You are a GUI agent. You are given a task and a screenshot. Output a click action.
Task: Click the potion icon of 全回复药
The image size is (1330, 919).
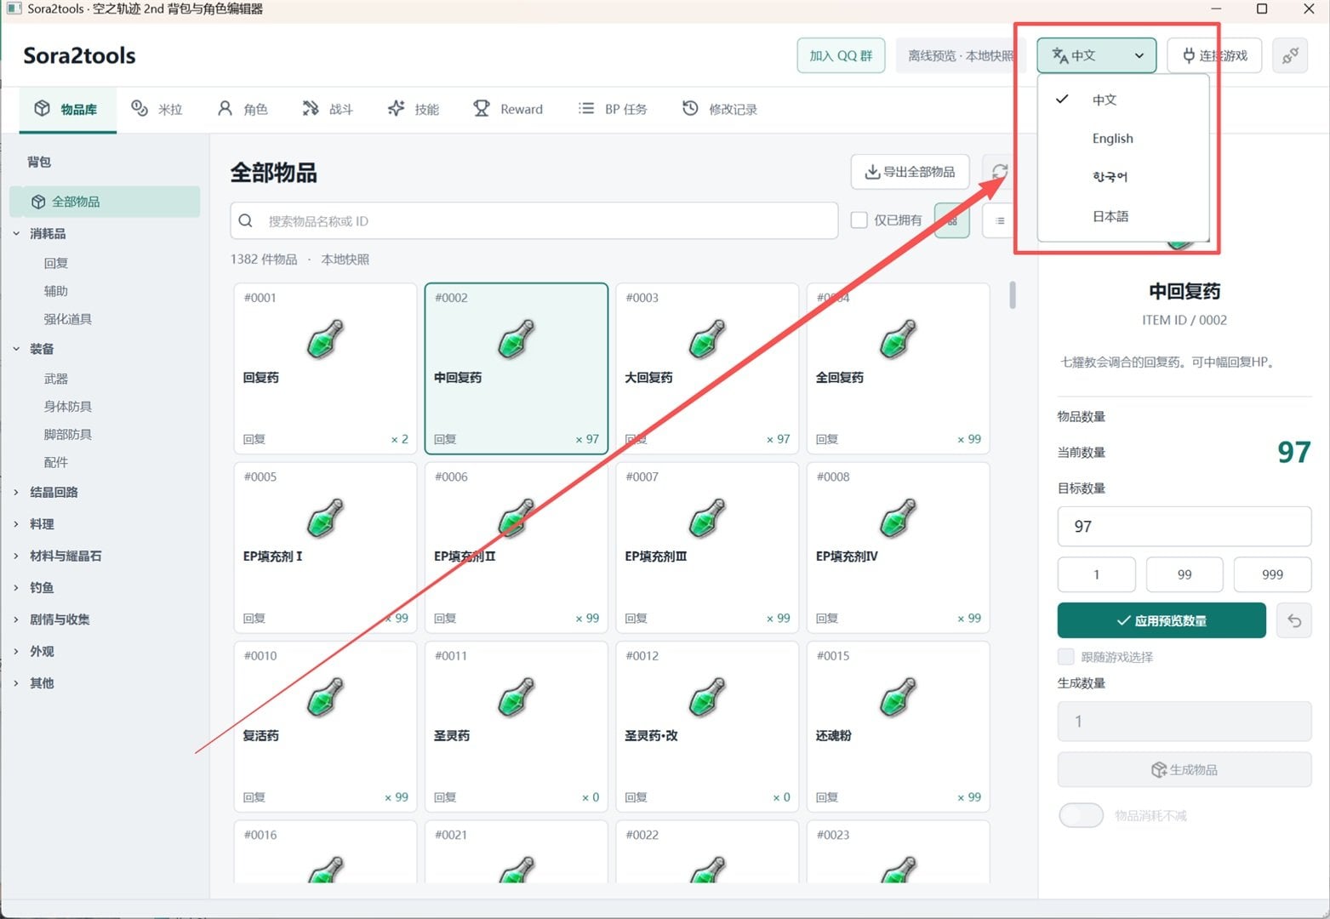coord(898,338)
